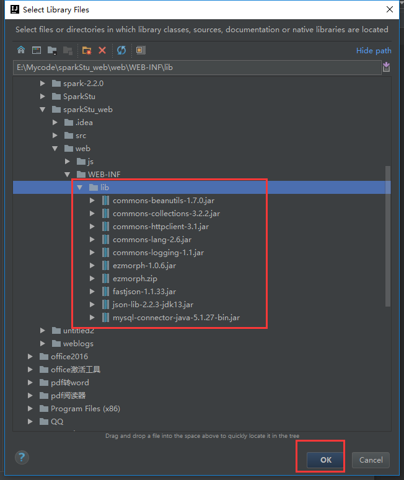Viewport: 404px width, 480px height.
Task: Expand the mysql-connector-java jar arrow
Action: tap(92, 318)
